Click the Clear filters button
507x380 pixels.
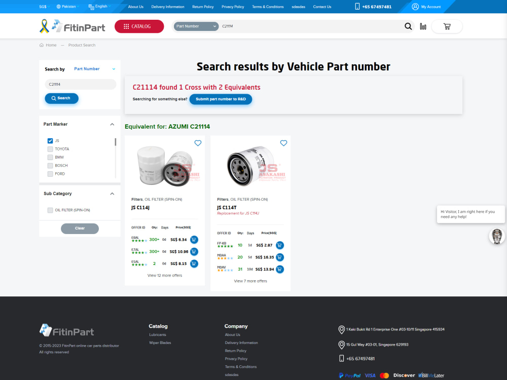(80, 229)
